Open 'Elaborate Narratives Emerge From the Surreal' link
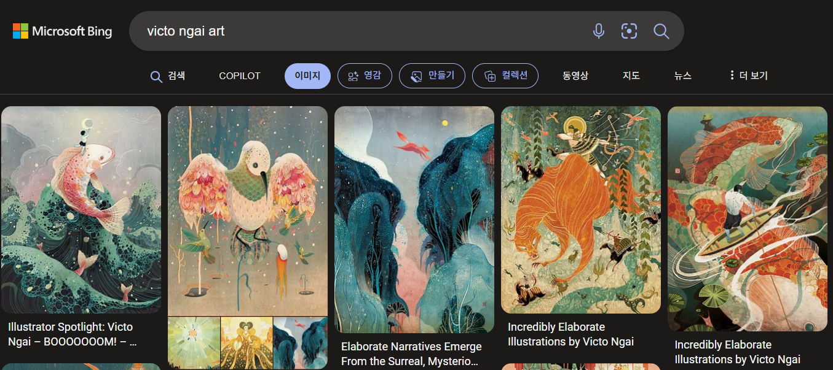 point(411,354)
